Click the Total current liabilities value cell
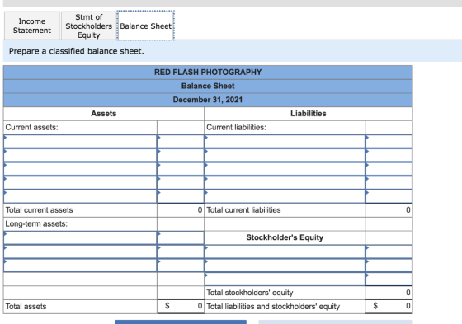The width and height of the screenshot is (462, 324). (389, 210)
